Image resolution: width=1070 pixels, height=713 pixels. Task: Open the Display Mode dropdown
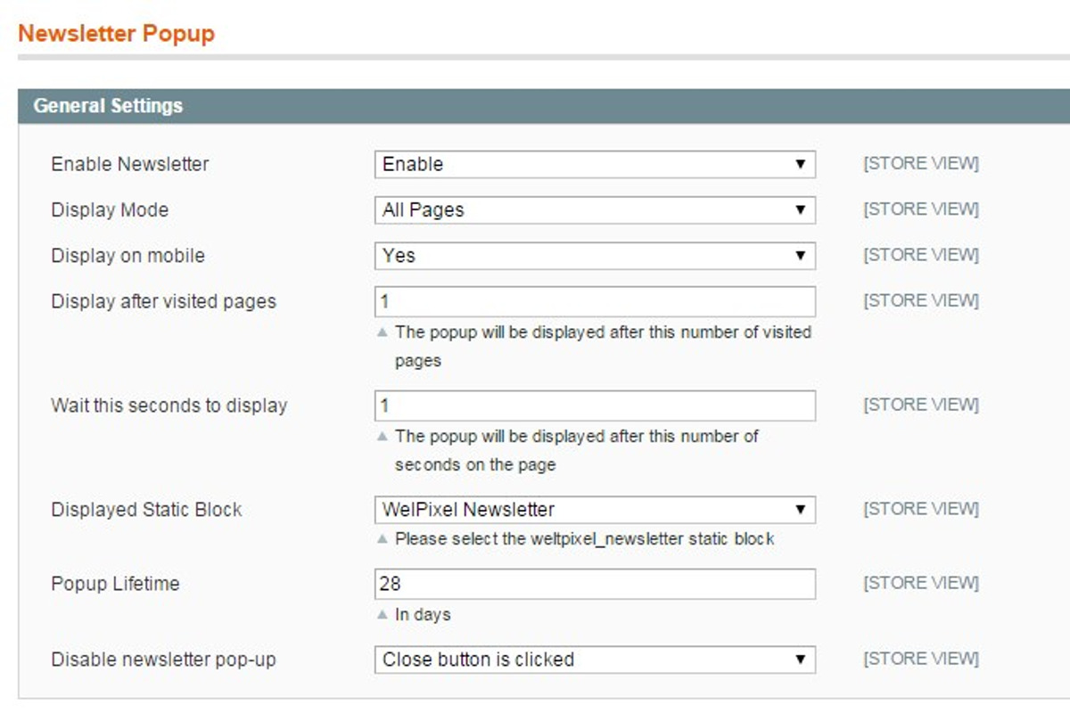595,210
